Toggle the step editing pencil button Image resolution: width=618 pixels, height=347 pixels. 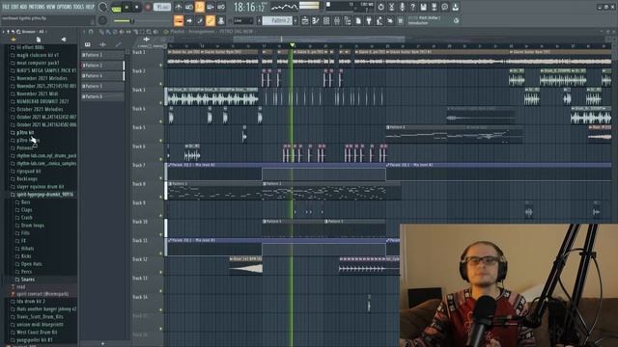200,20
